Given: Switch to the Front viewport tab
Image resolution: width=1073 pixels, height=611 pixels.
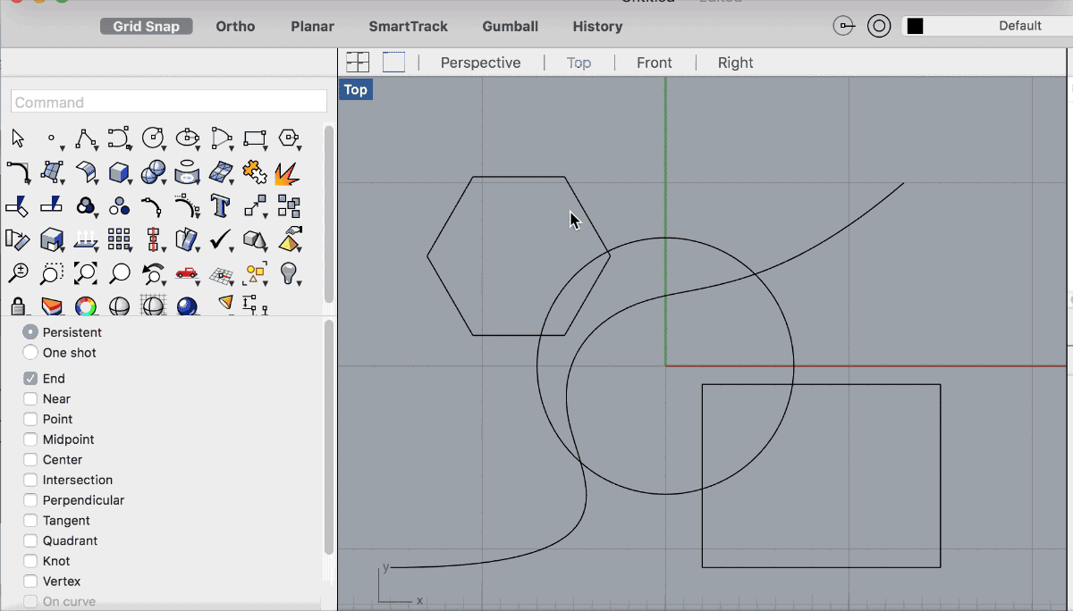Looking at the screenshot, I should [x=654, y=63].
